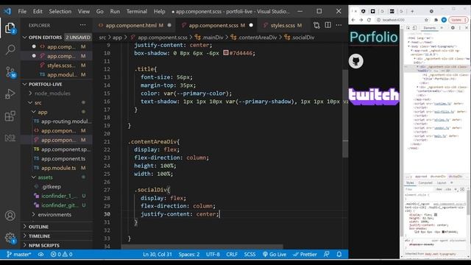Toggle the .cls class editor in DevTools Styles
471x265 pixels.
pos(448,189)
